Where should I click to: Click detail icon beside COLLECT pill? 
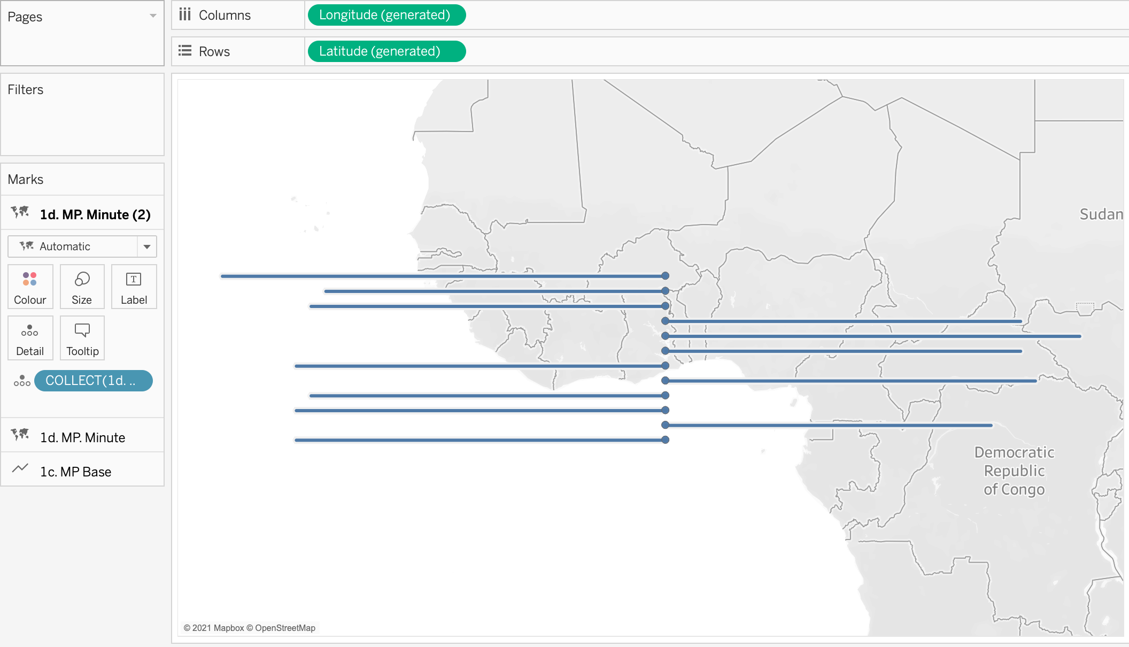click(x=22, y=381)
